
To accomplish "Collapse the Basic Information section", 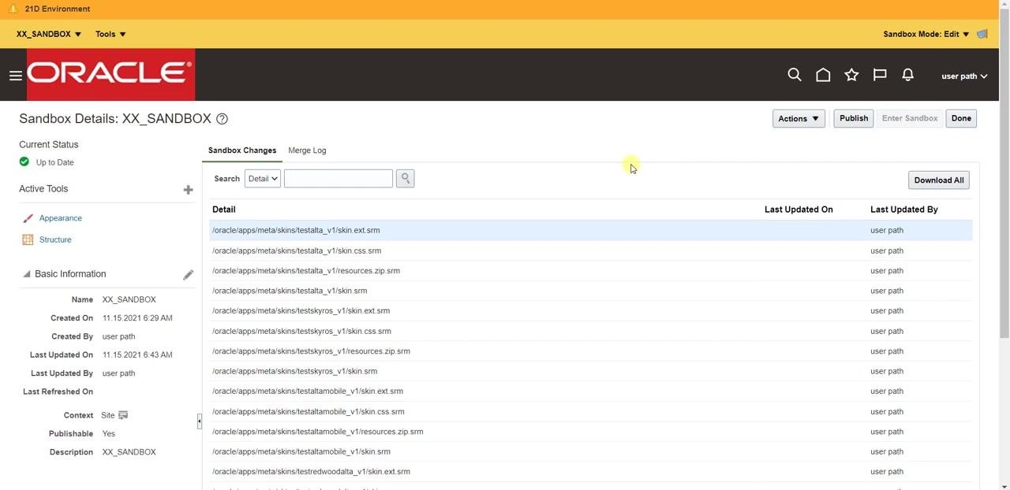I will coord(26,274).
